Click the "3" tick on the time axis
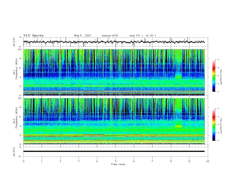 point(79,161)
